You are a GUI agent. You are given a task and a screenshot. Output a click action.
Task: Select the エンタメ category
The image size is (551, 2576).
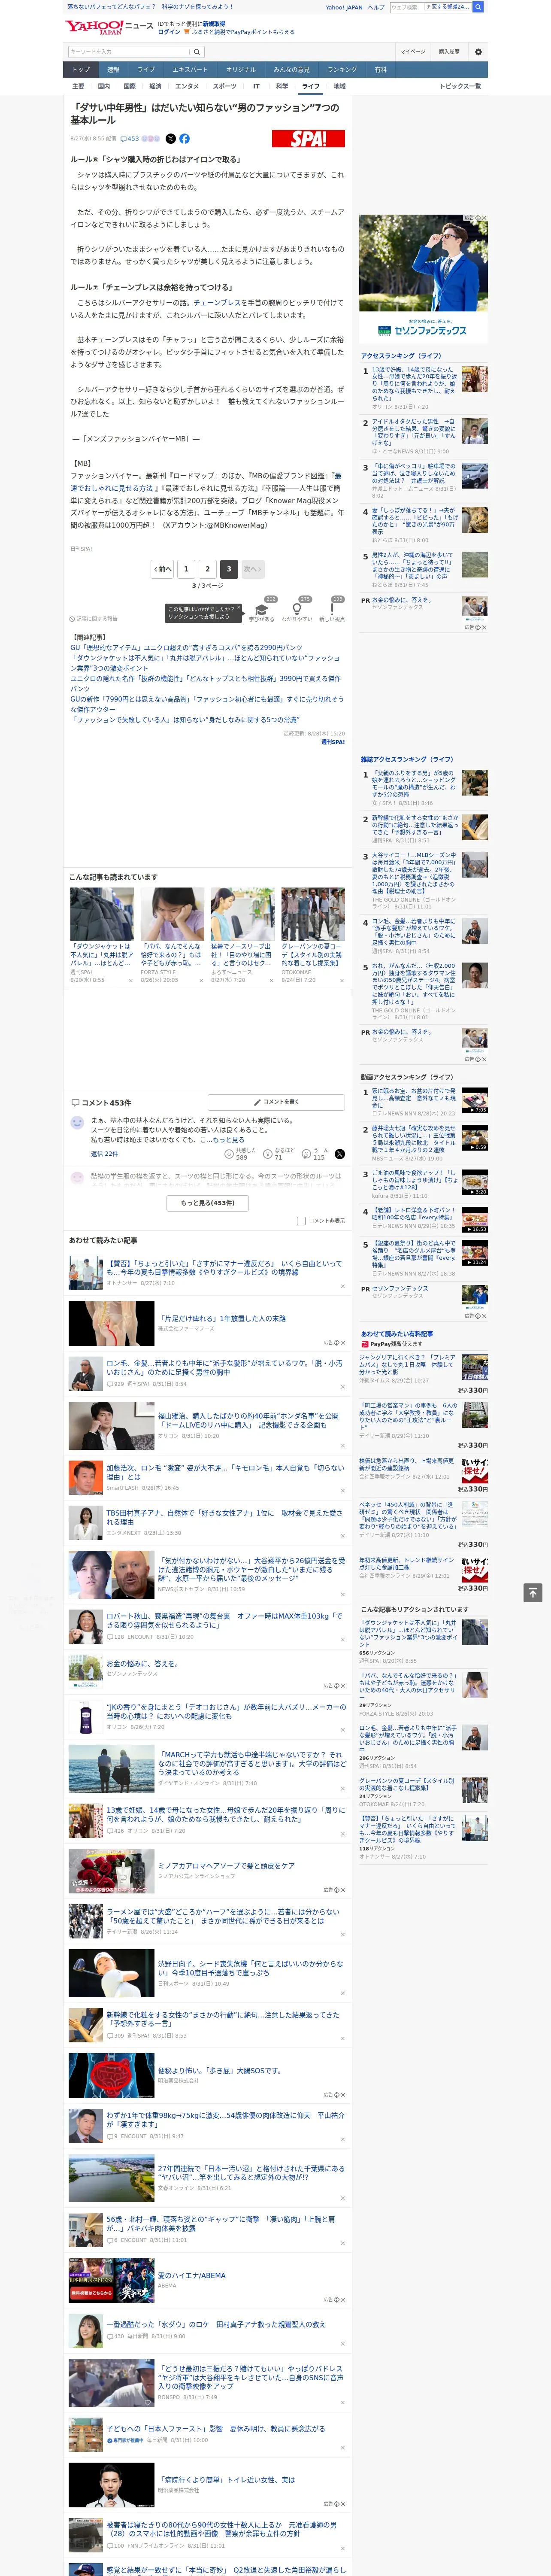tap(187, 86)
